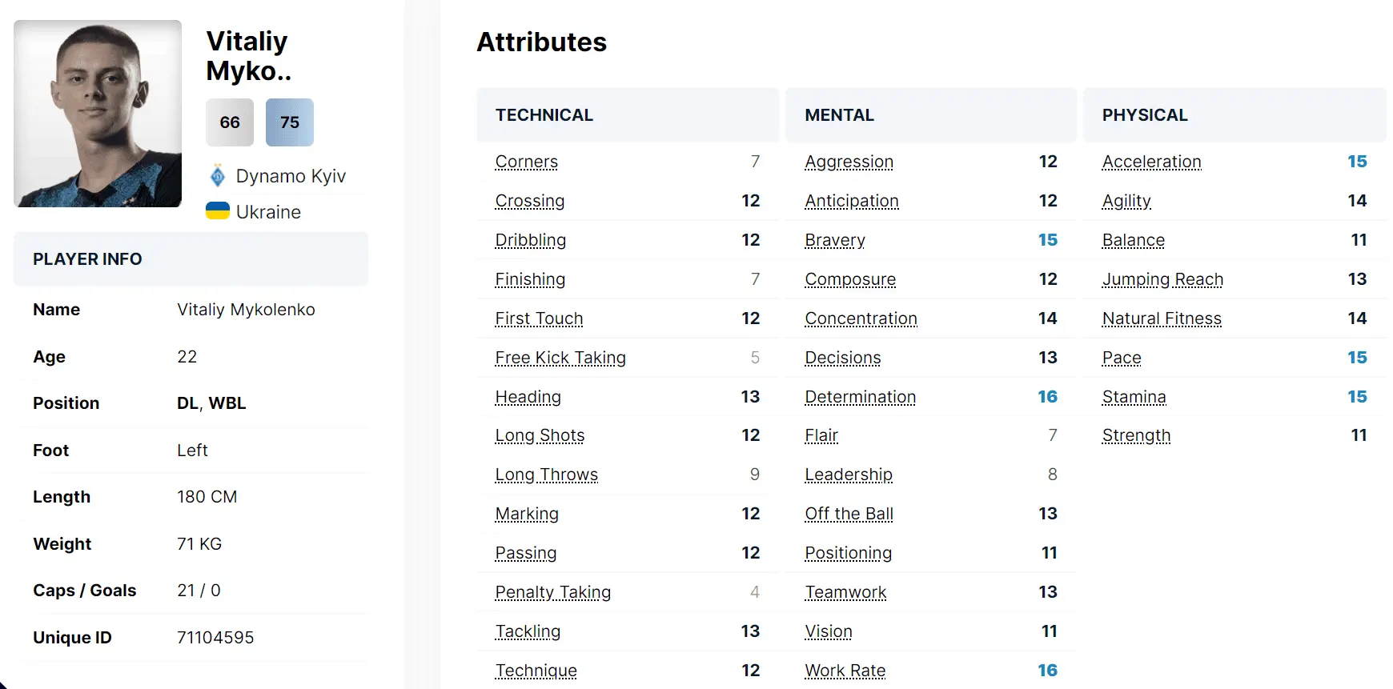Image resolution: width=1393 pixels, height=689 pixels.
Task: Click the 66 current rating badge
Action: [230, 122]
